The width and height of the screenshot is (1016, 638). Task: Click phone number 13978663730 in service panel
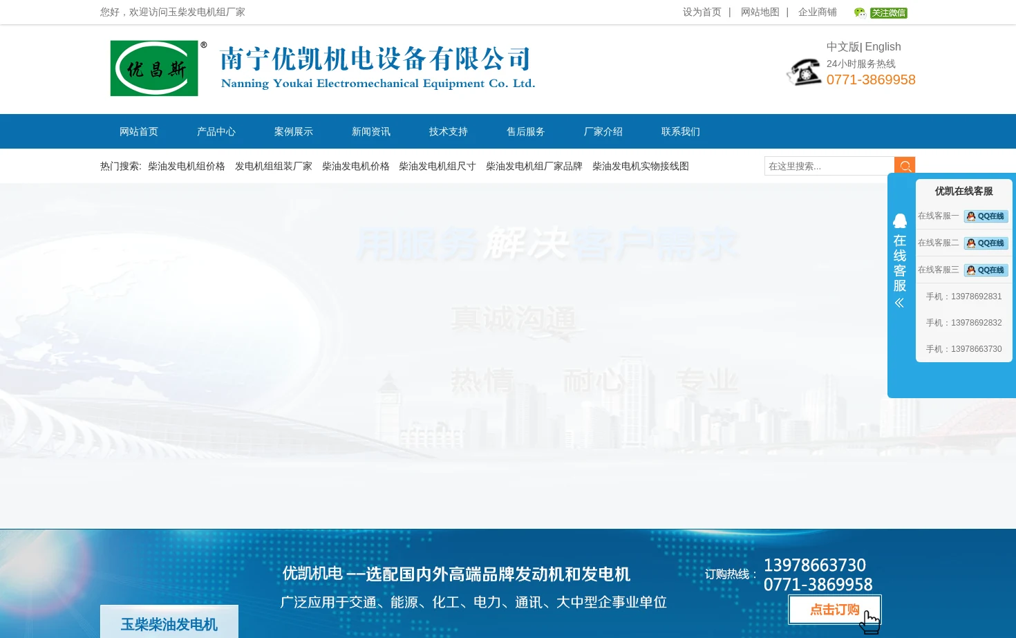click(976, 349)
